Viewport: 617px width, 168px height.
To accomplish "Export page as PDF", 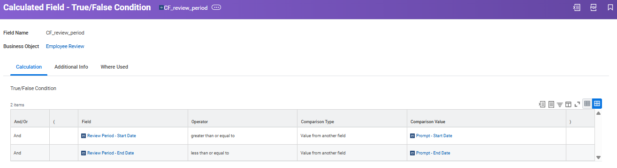I will pyautogui.click(x=593, y=7).
